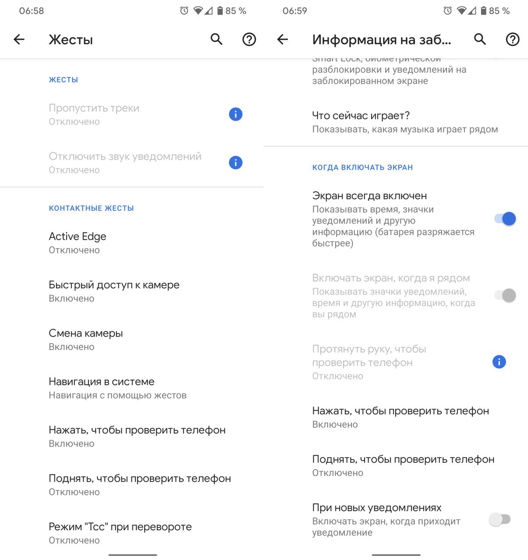Open Поднять, чтобы проверить телефон on Жесты
Viewport: 528px width, 560px height.
[x=139, y=485]
